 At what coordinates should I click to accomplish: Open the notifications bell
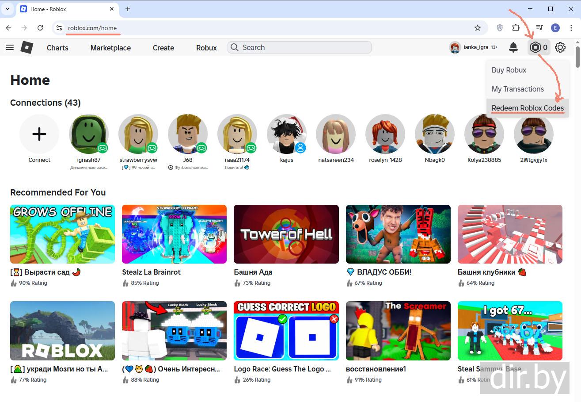tap(513, 47)
